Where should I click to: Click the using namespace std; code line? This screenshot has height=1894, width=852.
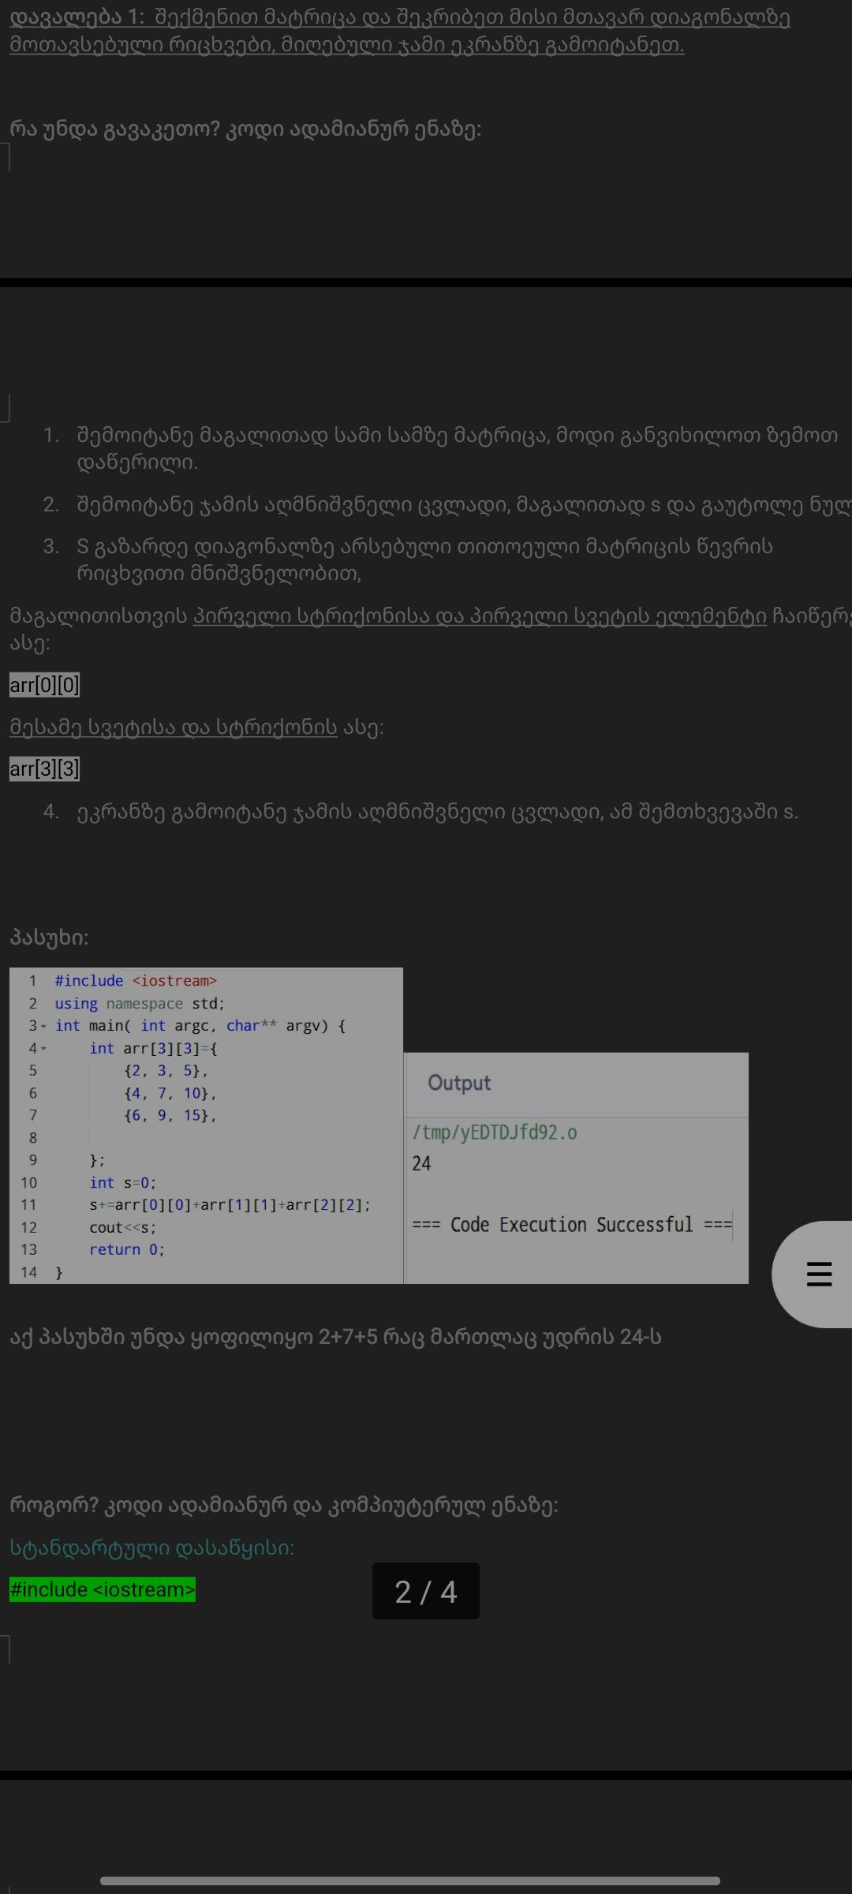point(140,1003)
